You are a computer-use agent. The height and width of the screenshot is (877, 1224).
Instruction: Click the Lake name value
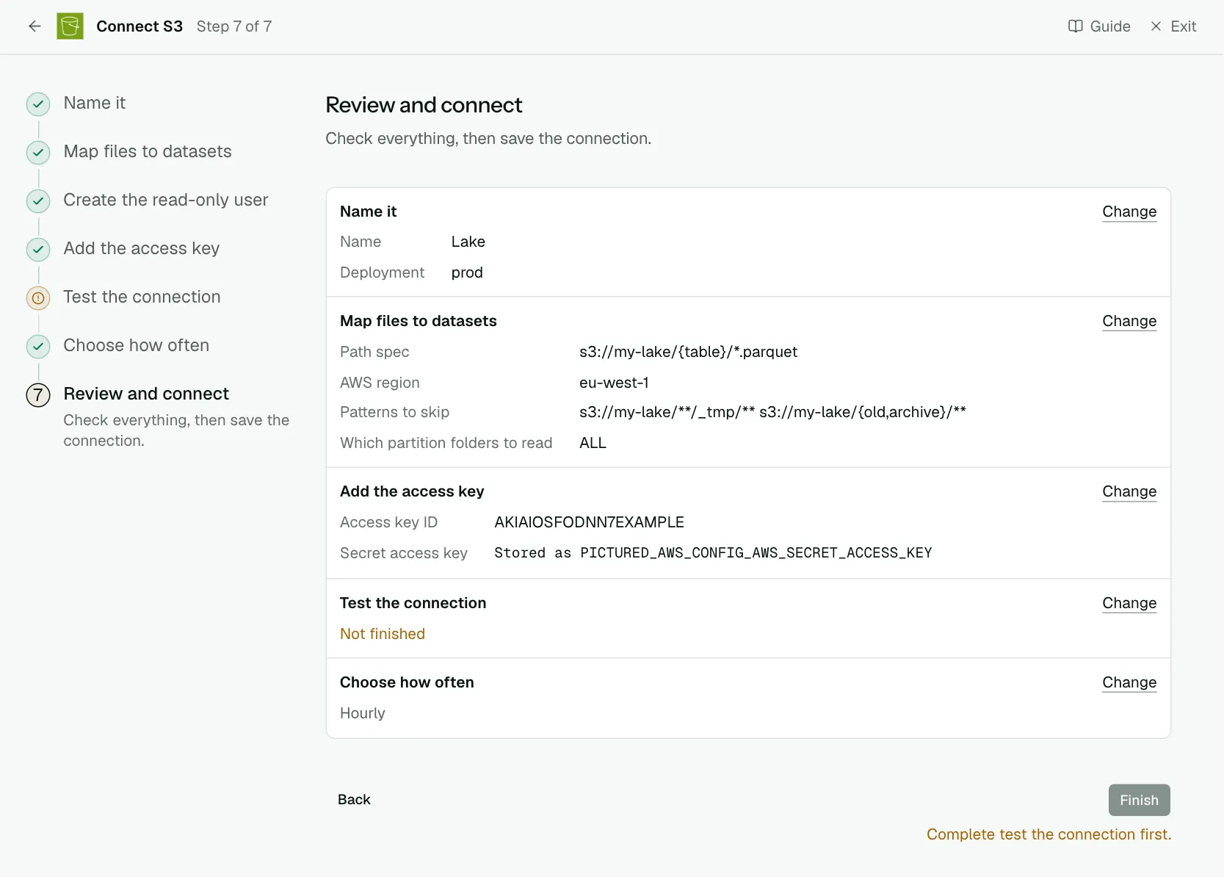pos(468,242)
